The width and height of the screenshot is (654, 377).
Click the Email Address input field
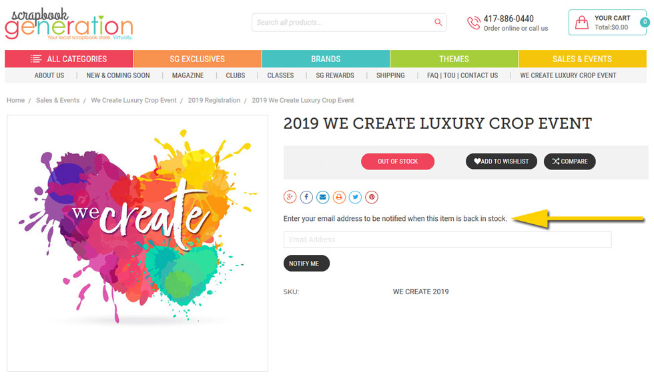pyautogui.click(x=448, y=240)
